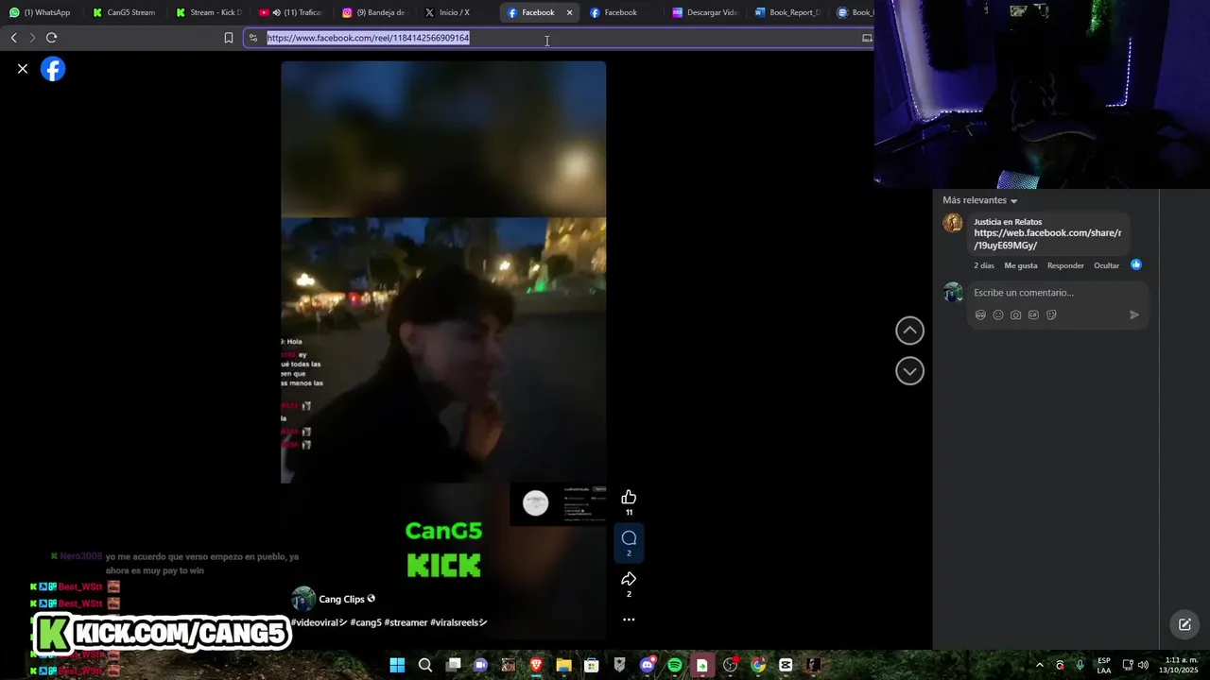Switch to the WhatsApp browser tab

tap(40, 12)
